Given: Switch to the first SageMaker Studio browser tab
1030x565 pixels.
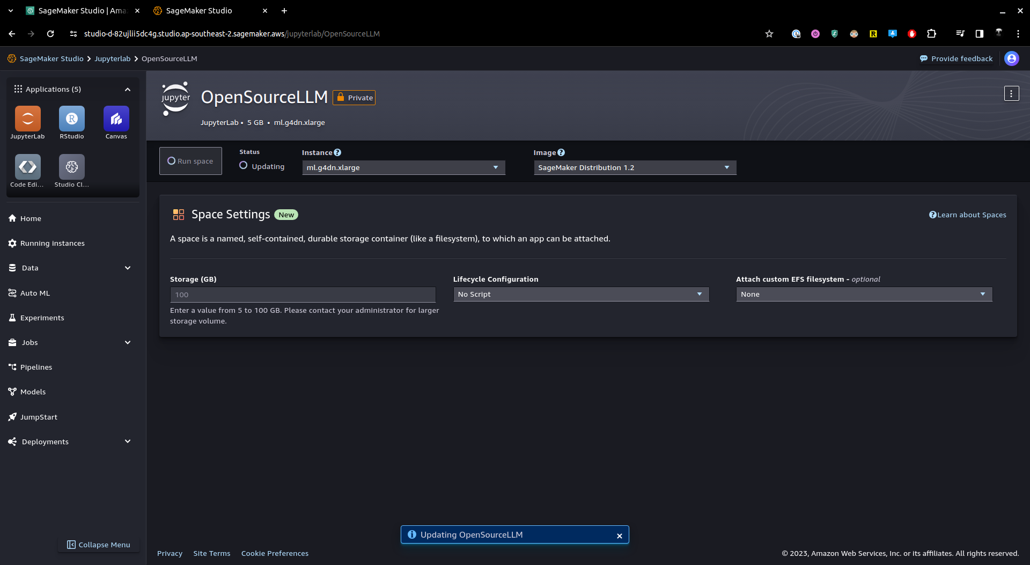Looking at the screenshot, I should 80,11.
